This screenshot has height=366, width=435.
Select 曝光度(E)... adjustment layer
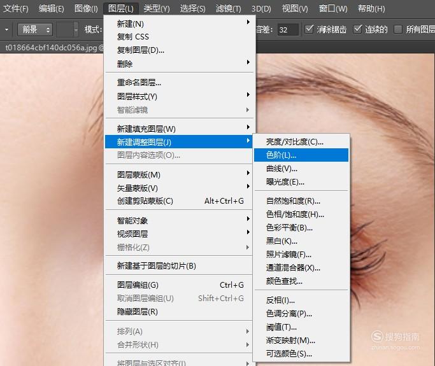pos(301,182)
